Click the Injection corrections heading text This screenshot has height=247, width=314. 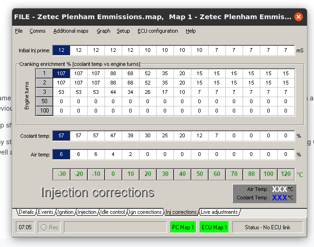pos(98,192)
